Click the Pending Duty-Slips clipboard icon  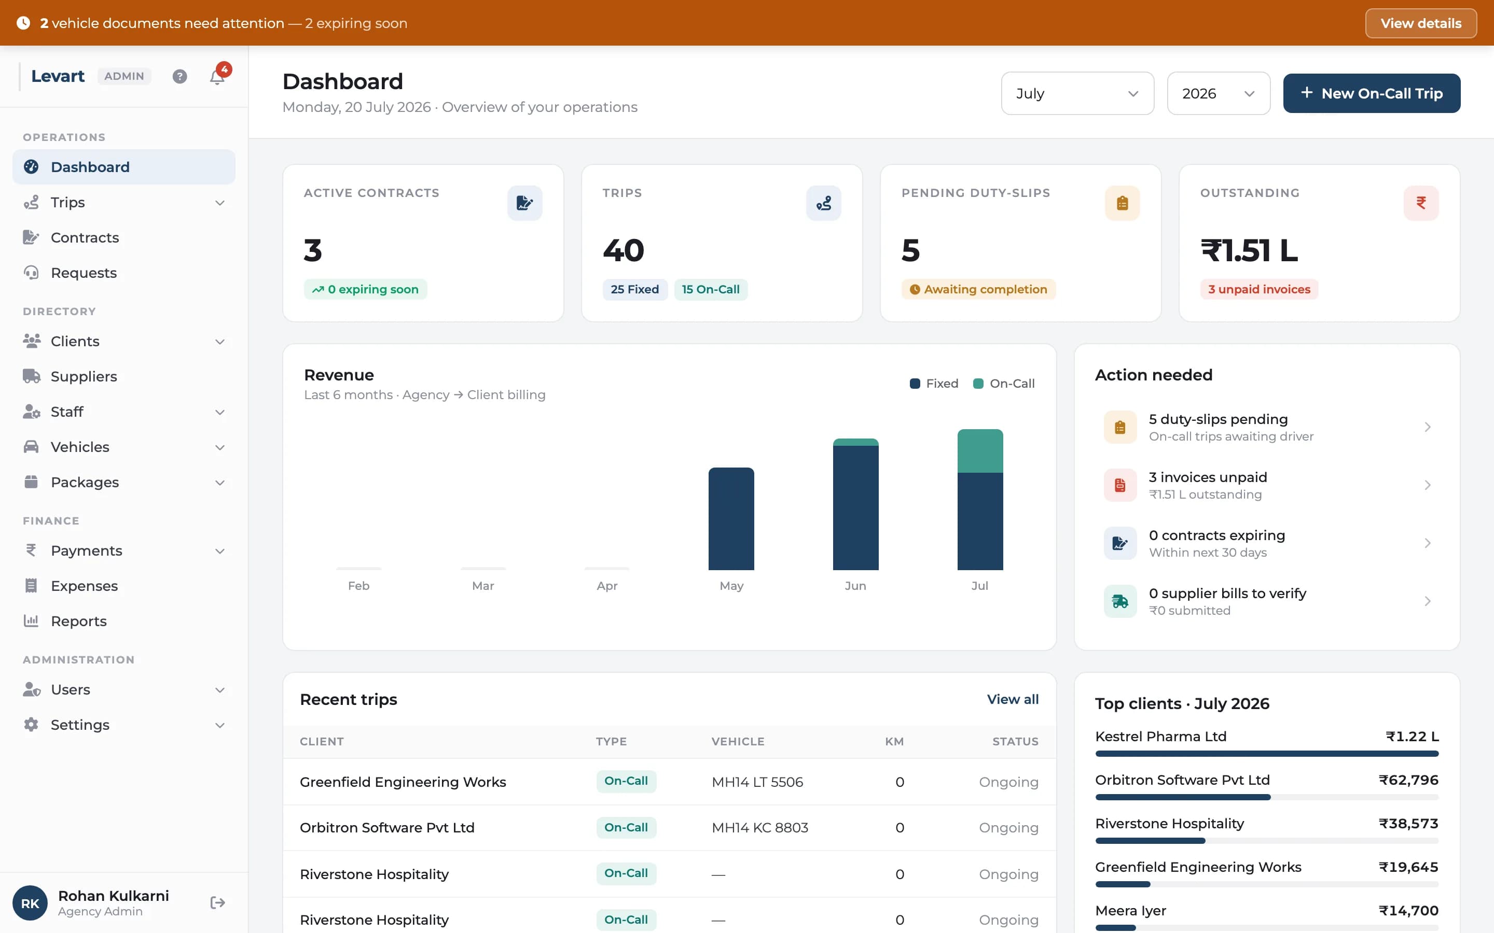1123,203
